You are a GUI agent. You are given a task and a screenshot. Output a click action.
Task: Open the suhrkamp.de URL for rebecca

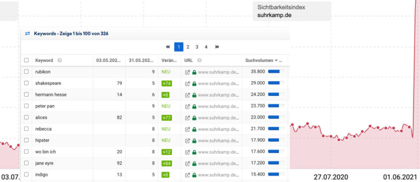pos(218,129)
